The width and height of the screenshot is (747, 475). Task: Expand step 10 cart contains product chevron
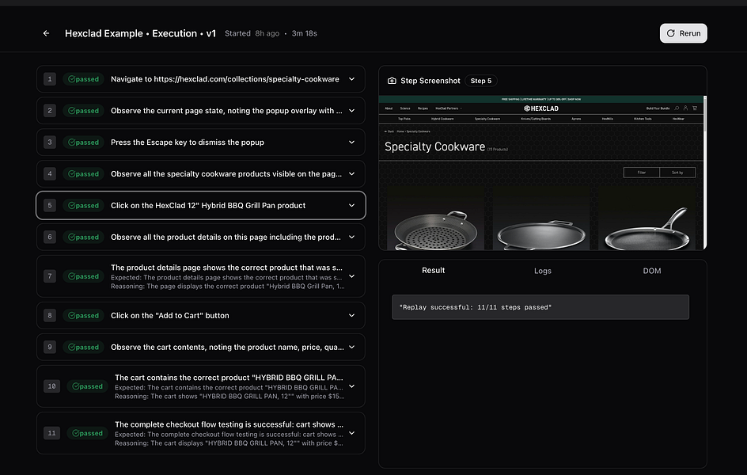tap(351, 386)
